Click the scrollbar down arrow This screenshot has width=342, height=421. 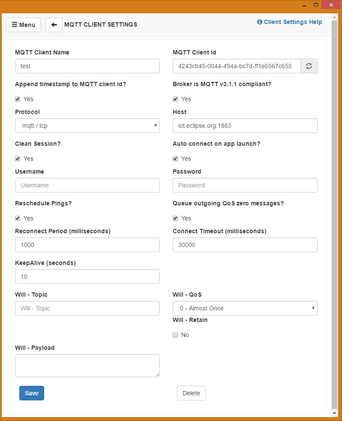click(x=335, y=413)
